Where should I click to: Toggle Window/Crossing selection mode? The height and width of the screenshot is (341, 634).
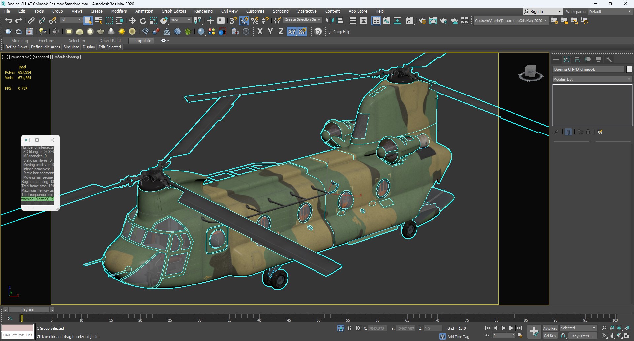click(x=120, y=21)
